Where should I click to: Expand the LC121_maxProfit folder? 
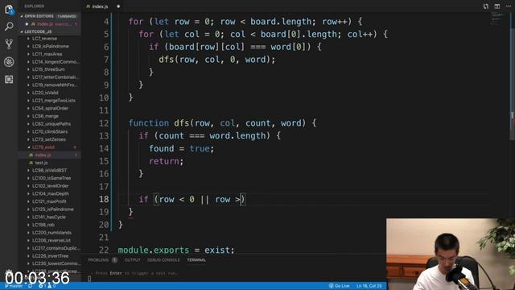(x=49, y=201)
